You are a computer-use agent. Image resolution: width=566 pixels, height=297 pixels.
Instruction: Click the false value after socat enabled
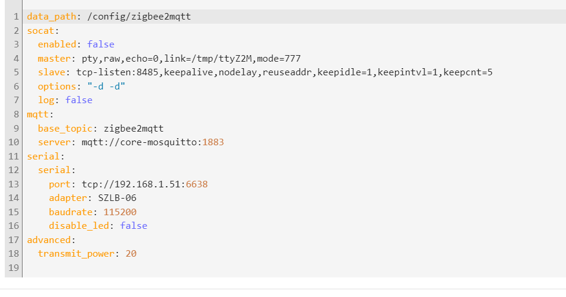100,44
